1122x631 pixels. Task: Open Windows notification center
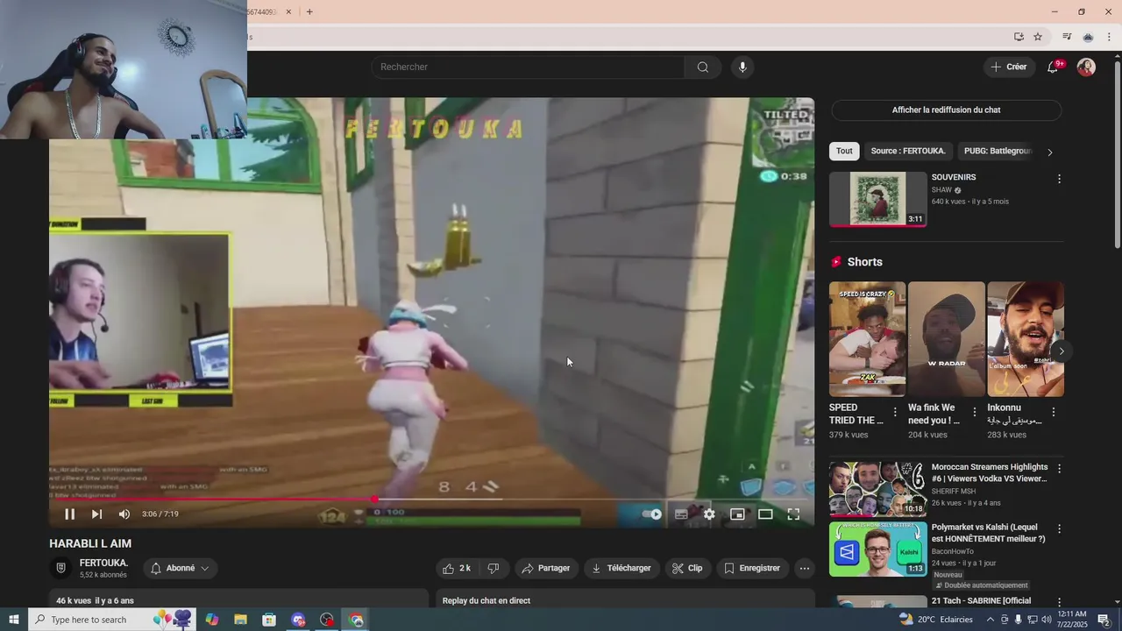[x=1104, y=620]
